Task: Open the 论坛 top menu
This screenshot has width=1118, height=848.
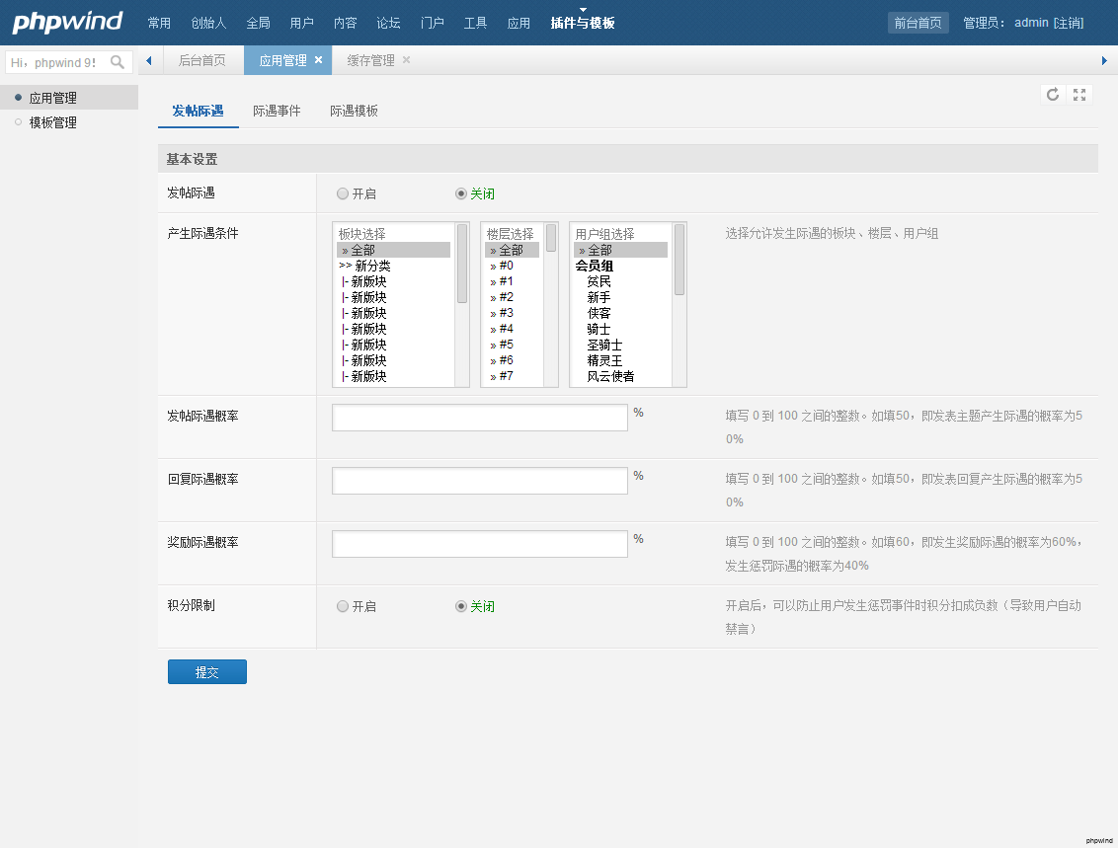Action: 388,23
